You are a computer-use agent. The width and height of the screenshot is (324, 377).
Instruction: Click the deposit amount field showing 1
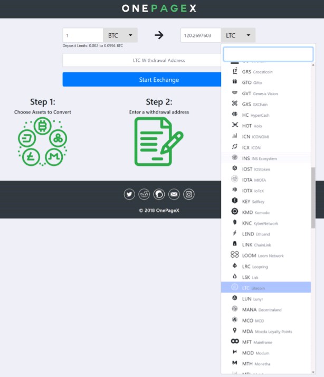point(83,35)
